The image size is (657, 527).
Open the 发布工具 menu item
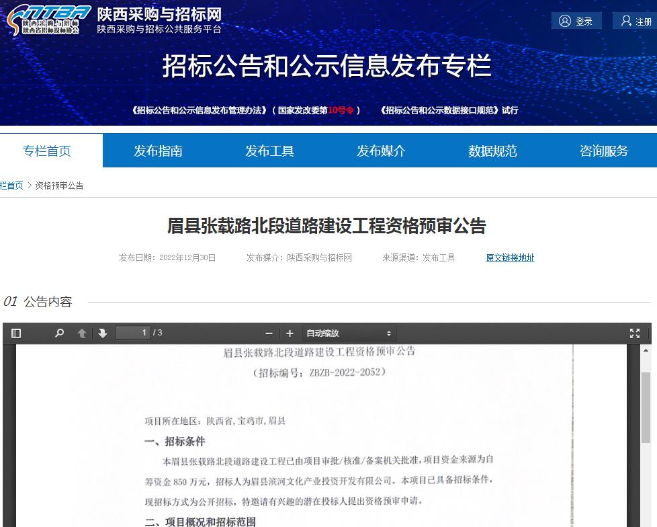click(x=269, y=151)
